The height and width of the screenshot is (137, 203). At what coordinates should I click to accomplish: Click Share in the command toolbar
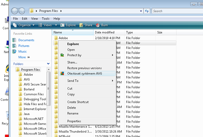point(86,25)
